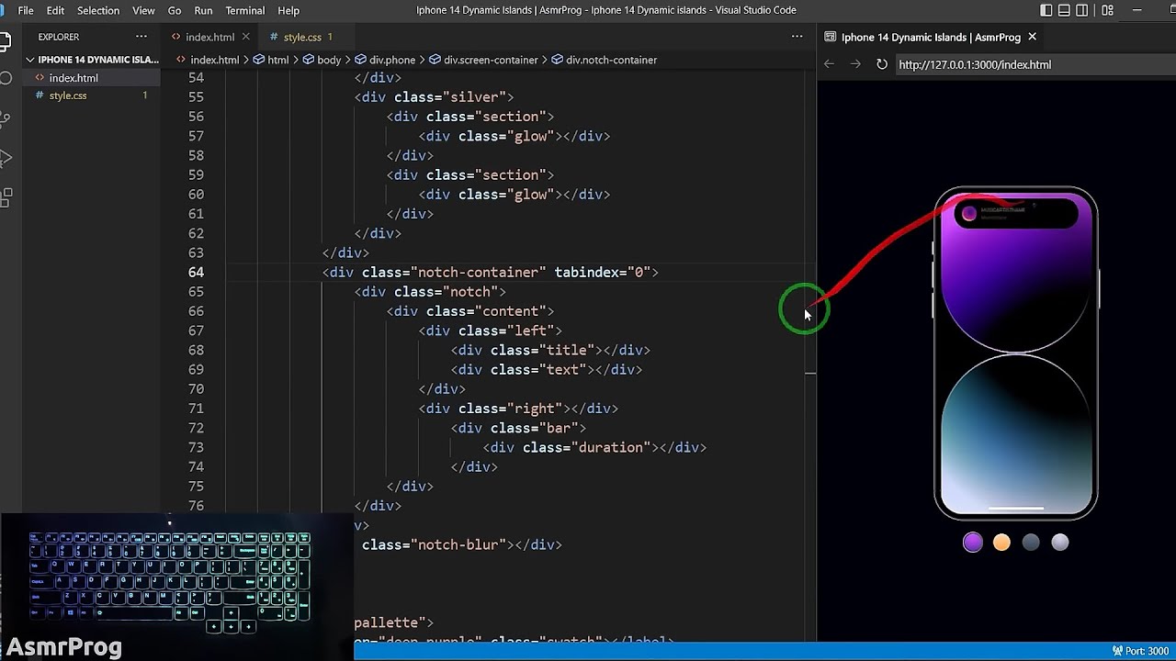Click line number 64 in the gutter
The image size is (1176, 661).
click(x=196, y=272)
